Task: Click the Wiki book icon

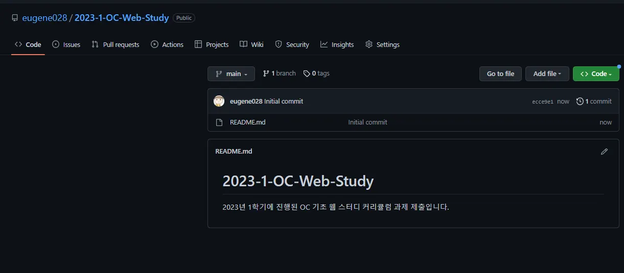Action: 244,44
